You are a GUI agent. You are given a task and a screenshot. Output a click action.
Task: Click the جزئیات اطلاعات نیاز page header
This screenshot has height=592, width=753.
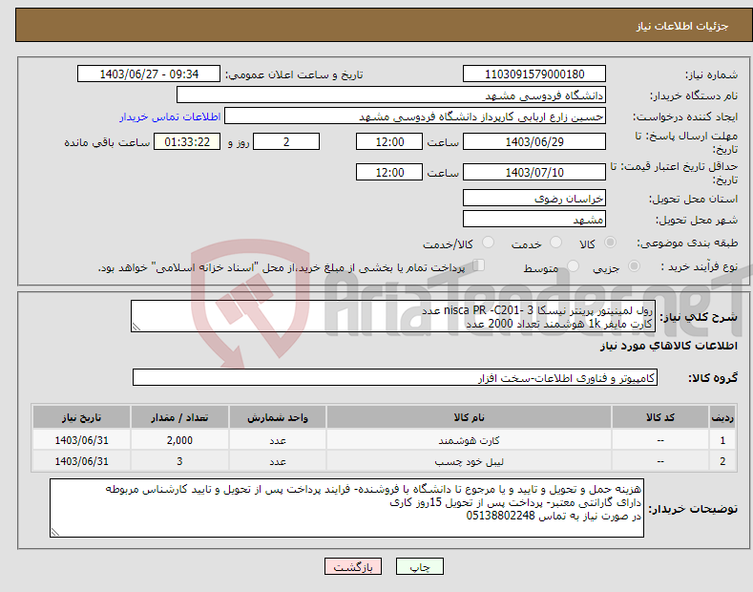[x=682, y=26]
